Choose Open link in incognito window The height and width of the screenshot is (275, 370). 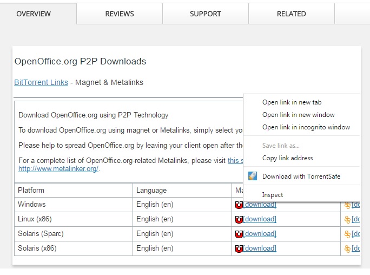(x=301, y=127)
